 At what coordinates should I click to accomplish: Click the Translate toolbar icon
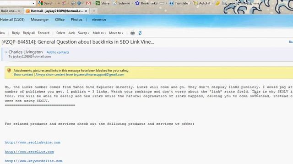coord(171,3)
